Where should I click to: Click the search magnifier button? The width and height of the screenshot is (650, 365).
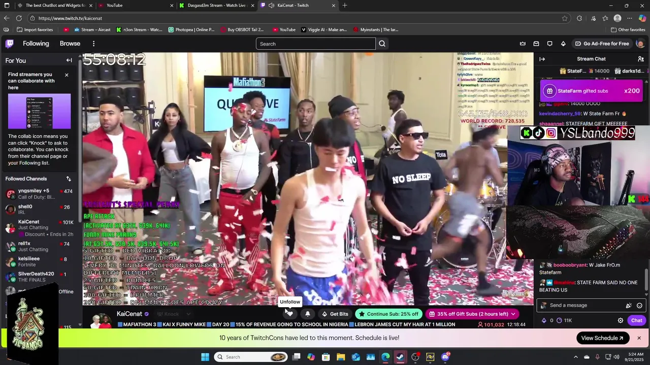point(382,44)
